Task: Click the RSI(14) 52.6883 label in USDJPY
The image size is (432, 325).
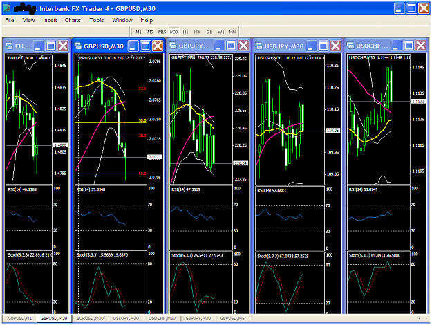Action: point(272,190)
